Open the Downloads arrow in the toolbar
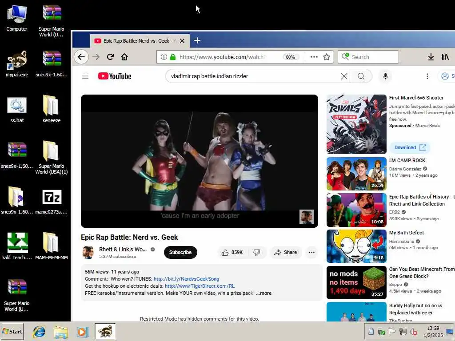 [431, 57]
